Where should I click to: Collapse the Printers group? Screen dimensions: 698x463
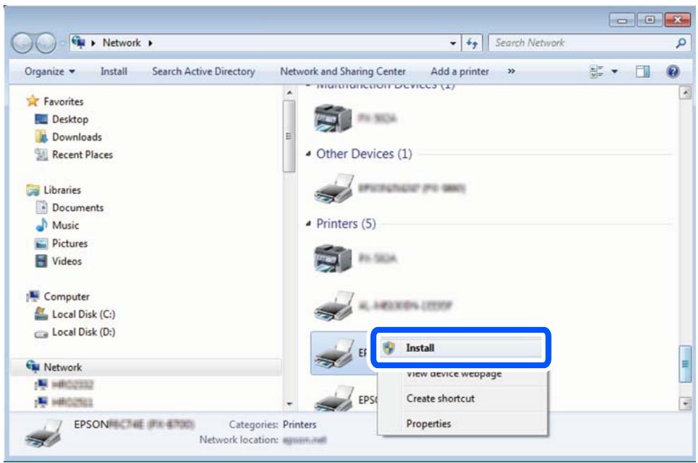308,224
